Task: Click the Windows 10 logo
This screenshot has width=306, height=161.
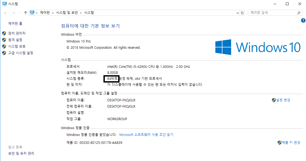Action: [258, 47]
